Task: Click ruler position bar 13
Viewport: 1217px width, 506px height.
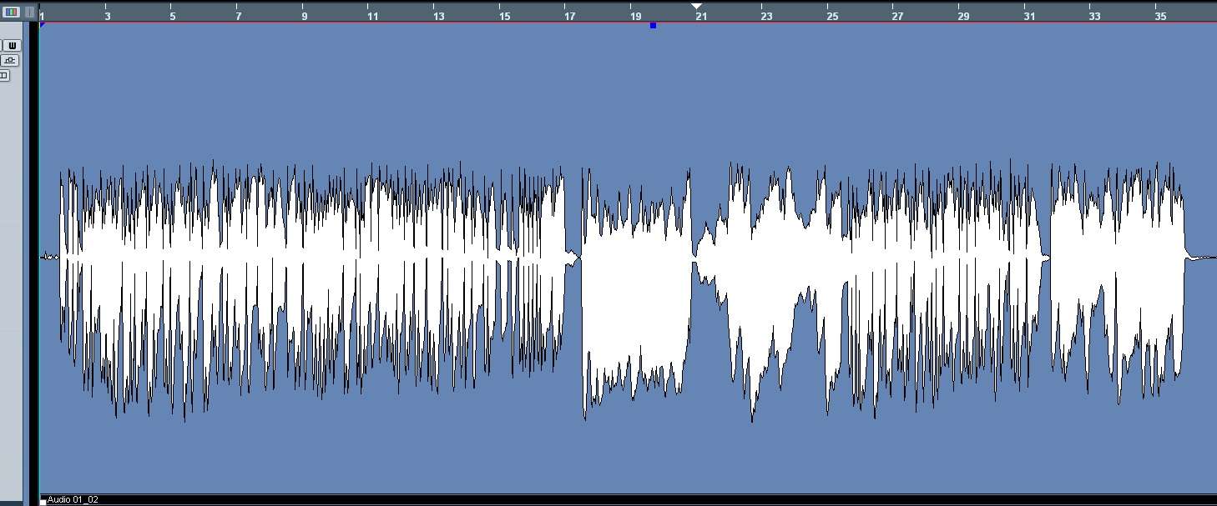Action: [x=438, y=16]
